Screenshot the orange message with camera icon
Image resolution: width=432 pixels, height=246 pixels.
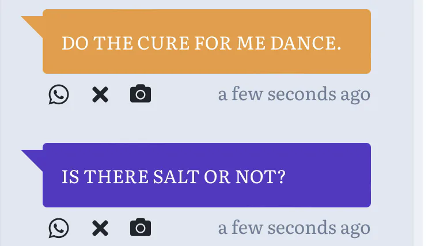coord(141,94)
